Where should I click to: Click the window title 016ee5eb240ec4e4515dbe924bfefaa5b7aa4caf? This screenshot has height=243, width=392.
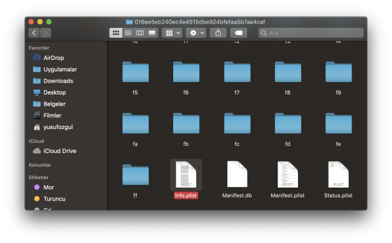(x=200, y=22)
